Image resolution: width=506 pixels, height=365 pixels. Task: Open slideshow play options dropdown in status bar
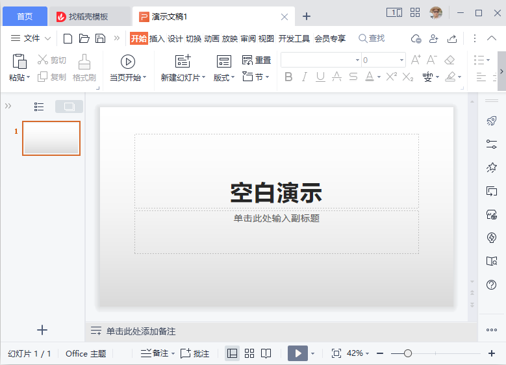[x=312, y=354]
